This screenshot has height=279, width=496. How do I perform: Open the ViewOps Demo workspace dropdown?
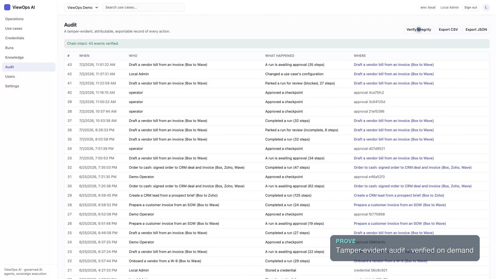pyautogui.click(x=81, y=7)
